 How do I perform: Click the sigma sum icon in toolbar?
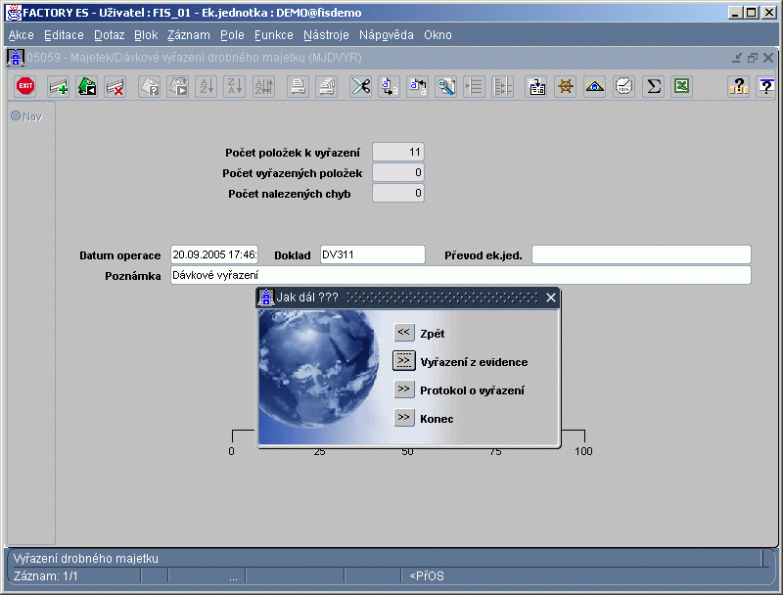pyautogui.click(x=653, y=86)
